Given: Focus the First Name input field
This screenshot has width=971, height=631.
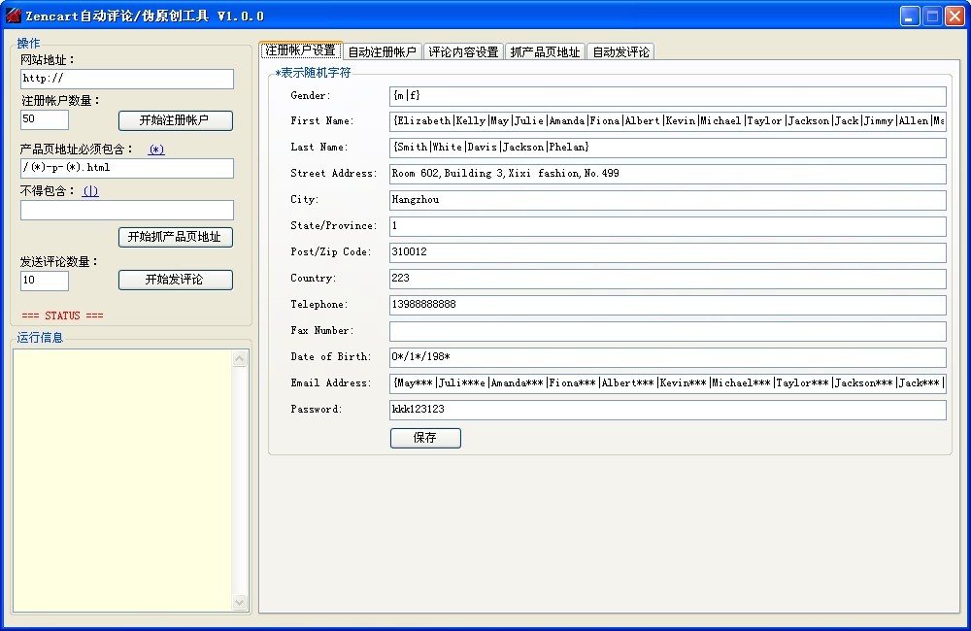Looking at the screenshot, I should (x=668, y=121).
